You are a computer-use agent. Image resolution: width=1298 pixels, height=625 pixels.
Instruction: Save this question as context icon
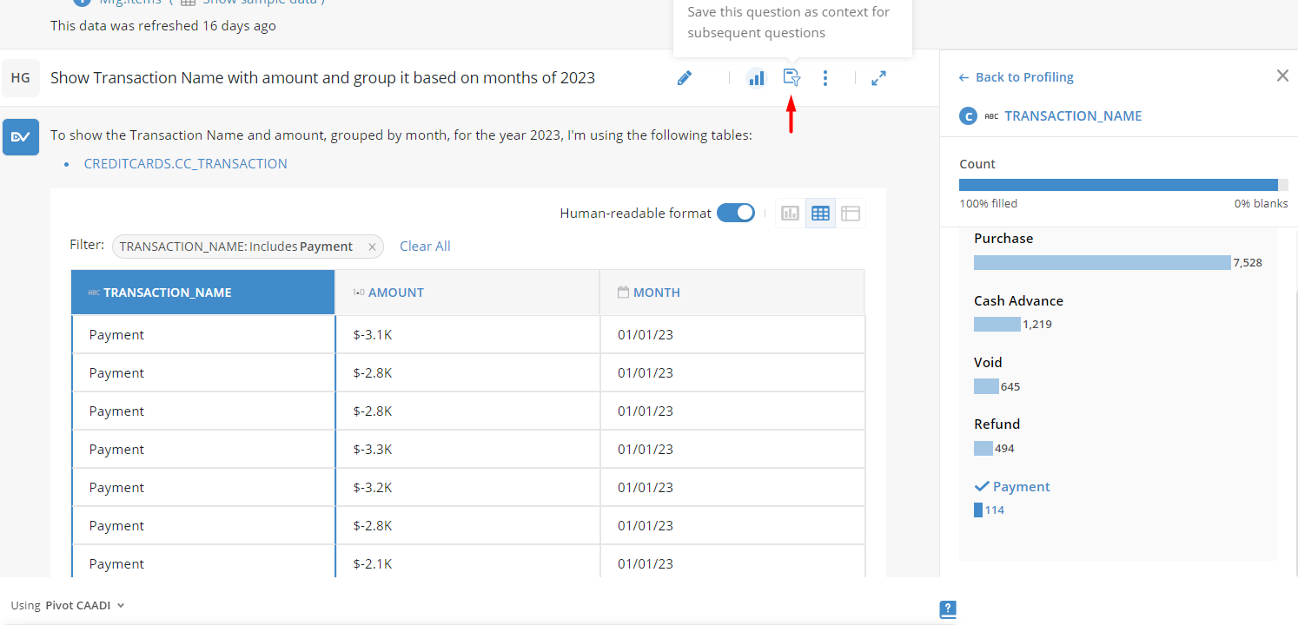coord(791,78)
